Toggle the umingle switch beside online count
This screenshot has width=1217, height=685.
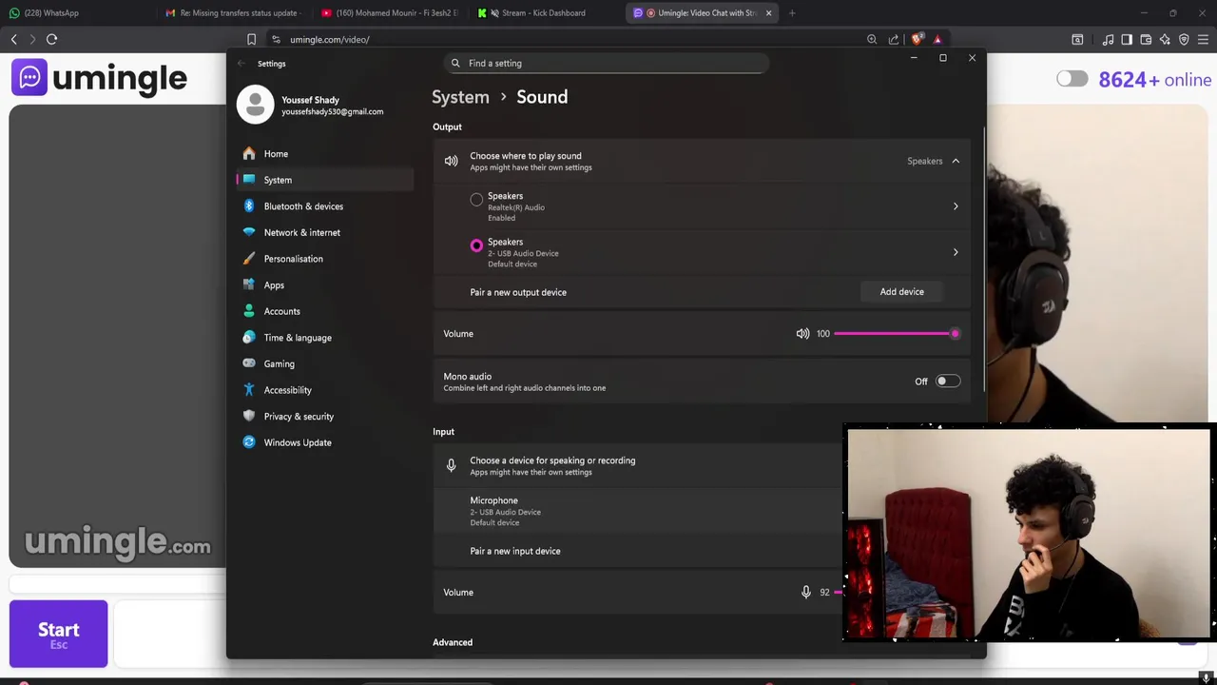click(1072, 79)
